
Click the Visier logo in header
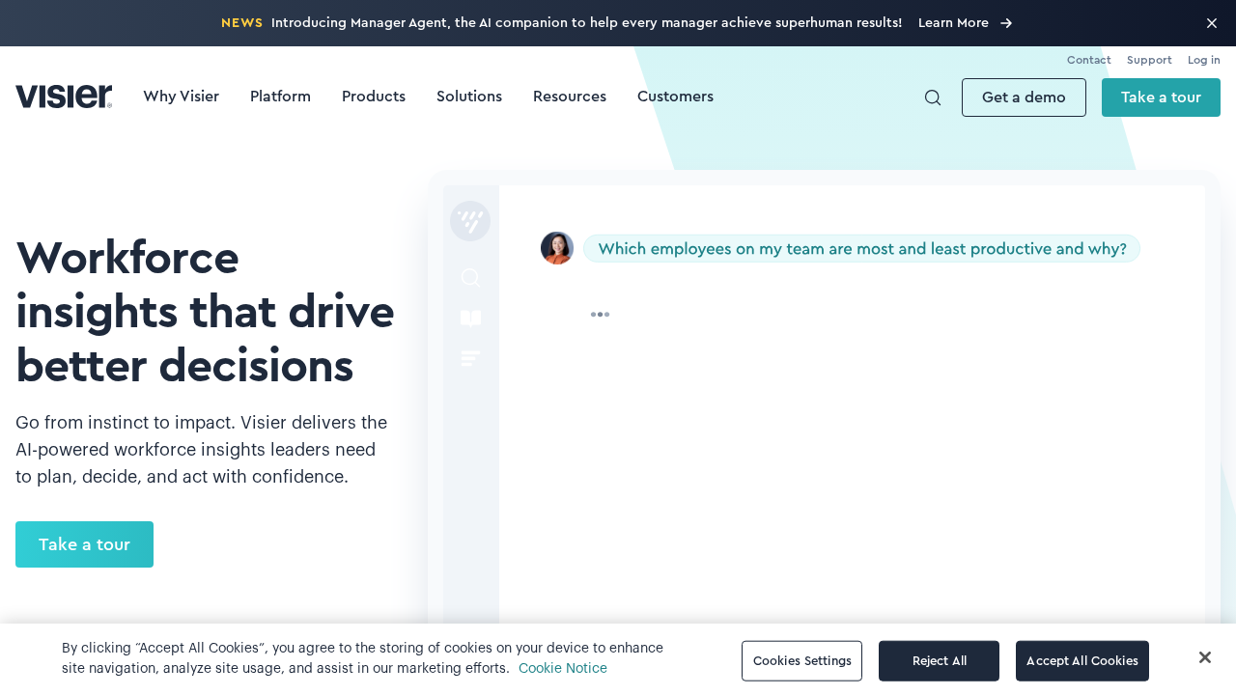pyautogui.click(x=64, y=97)
